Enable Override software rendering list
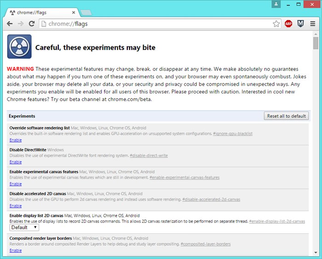 [x=15, y=140]
